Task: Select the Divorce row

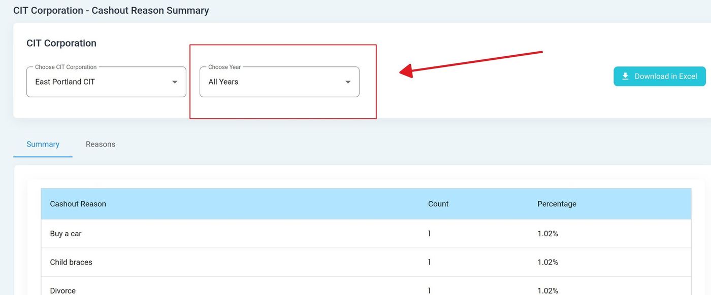Action: (x=63, y=290)
